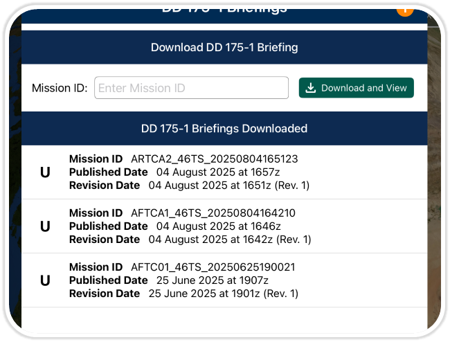Click the U marker beside AFTC01 briefing
The image size is (450, 342).
point(45,280)
